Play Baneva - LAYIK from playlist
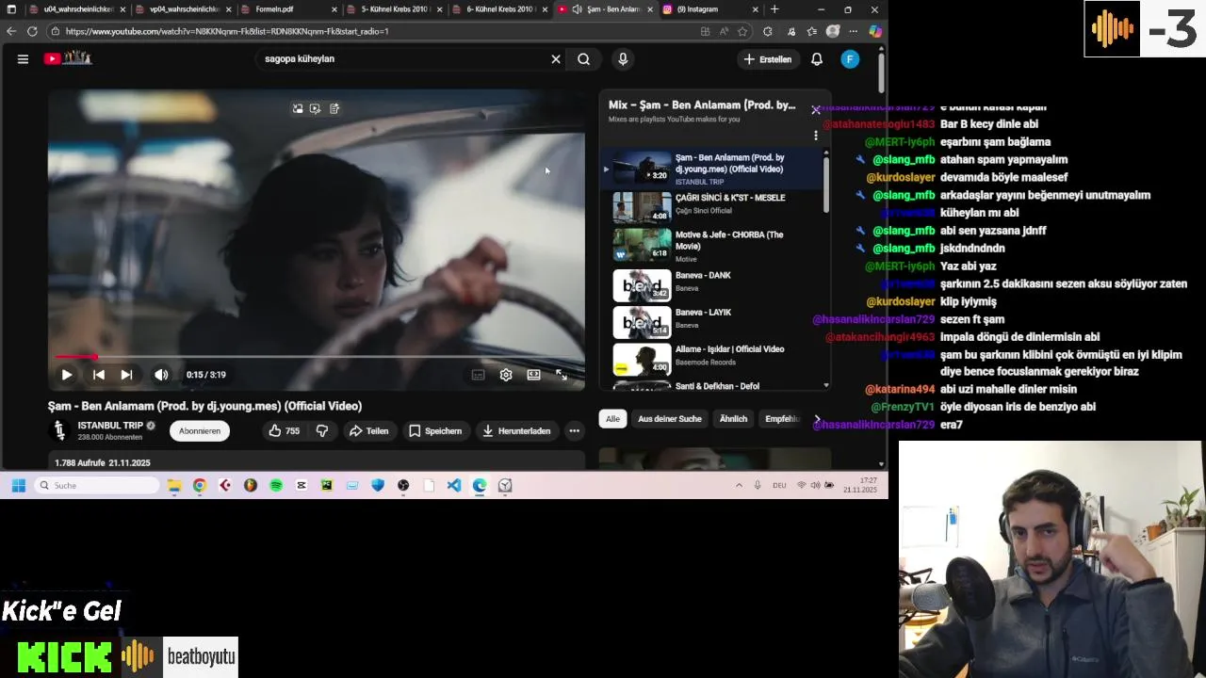1206x678 pixels. pyautogui.click(x=711, y=322)
